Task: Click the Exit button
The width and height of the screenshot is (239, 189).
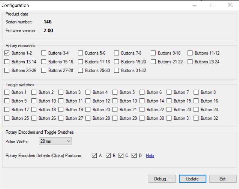Action: click(x=222, y=179)
